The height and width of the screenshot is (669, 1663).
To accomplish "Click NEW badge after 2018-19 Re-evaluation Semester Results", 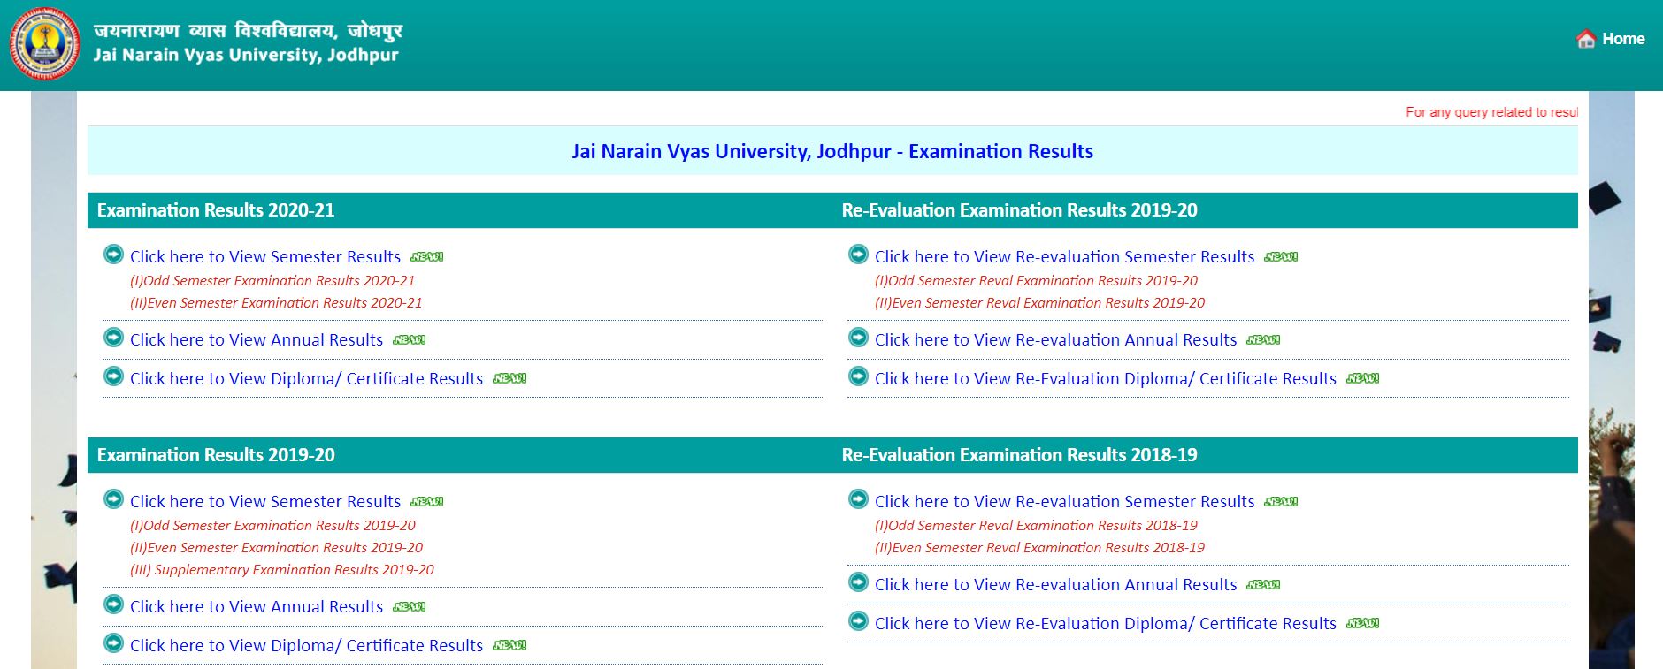I will click(1281, 502).
